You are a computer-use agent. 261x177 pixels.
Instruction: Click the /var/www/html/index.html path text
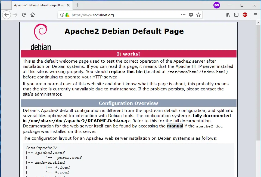197,72
